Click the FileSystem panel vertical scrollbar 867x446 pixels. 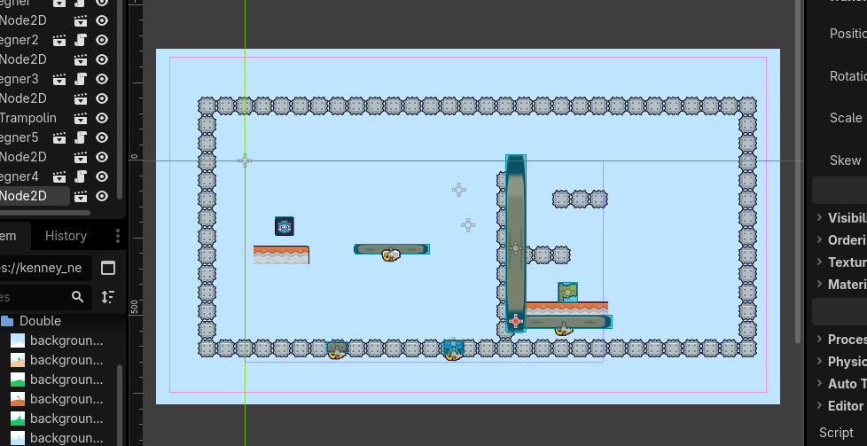[119, 404]
